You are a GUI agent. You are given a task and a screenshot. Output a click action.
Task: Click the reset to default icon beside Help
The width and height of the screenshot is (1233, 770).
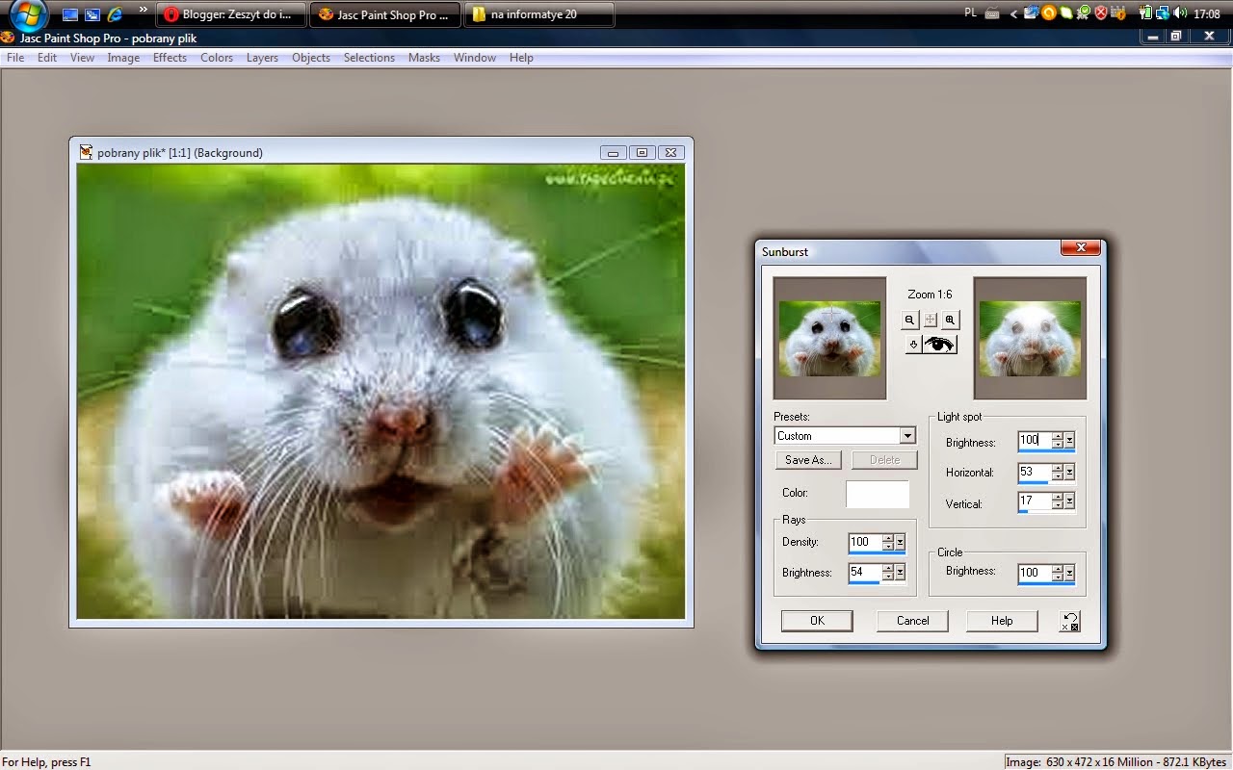point(1069,621)
